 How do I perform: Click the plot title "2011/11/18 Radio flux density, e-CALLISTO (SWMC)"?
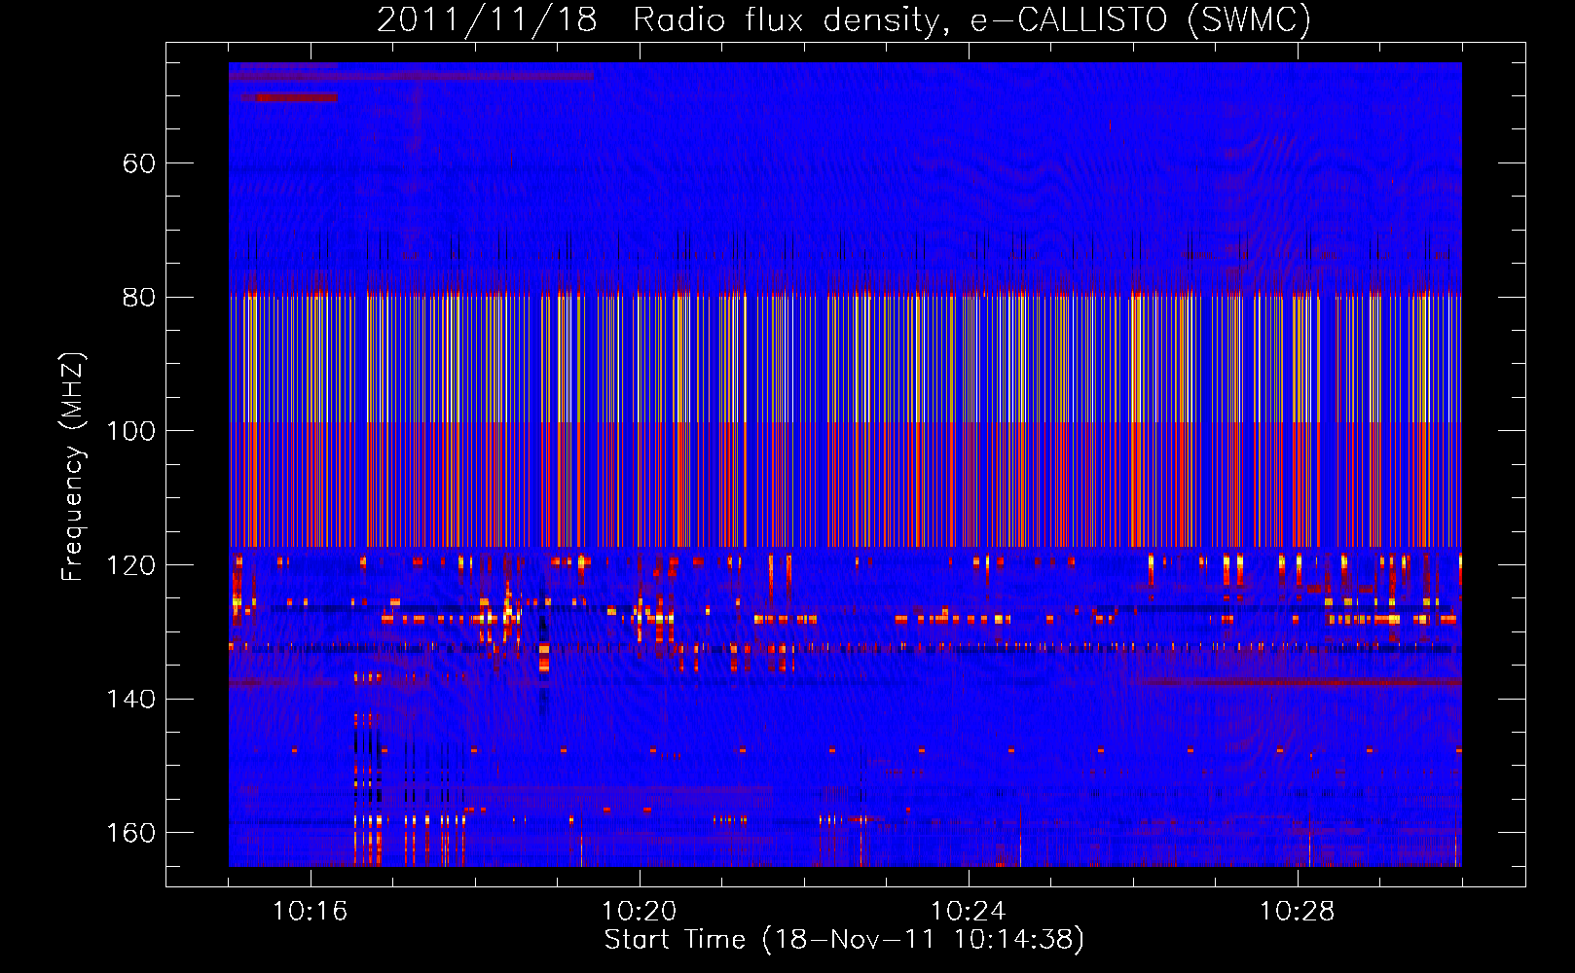[x=844, y=20]
